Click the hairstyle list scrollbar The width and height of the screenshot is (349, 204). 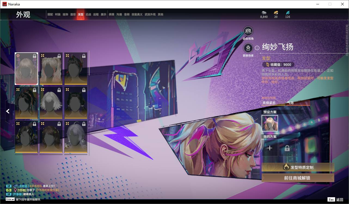pos(89,63)
